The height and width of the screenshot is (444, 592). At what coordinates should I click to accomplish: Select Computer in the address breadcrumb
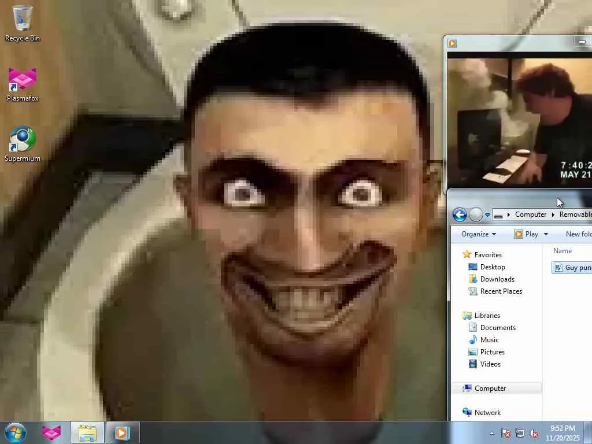pos(531,214)
